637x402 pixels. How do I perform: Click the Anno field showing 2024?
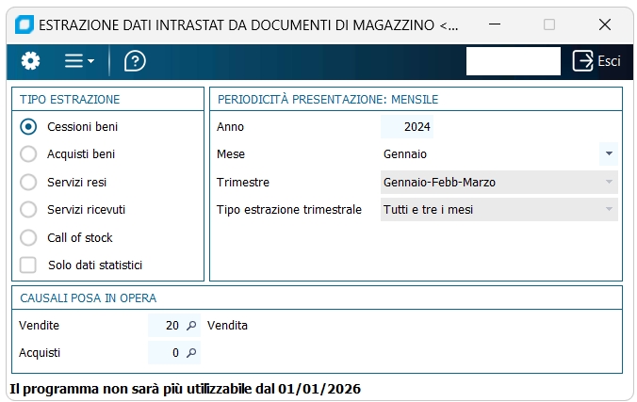click(x=407, y=127)
